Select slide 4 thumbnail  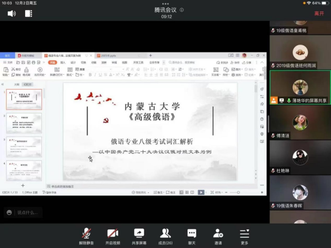click(24, 171)
